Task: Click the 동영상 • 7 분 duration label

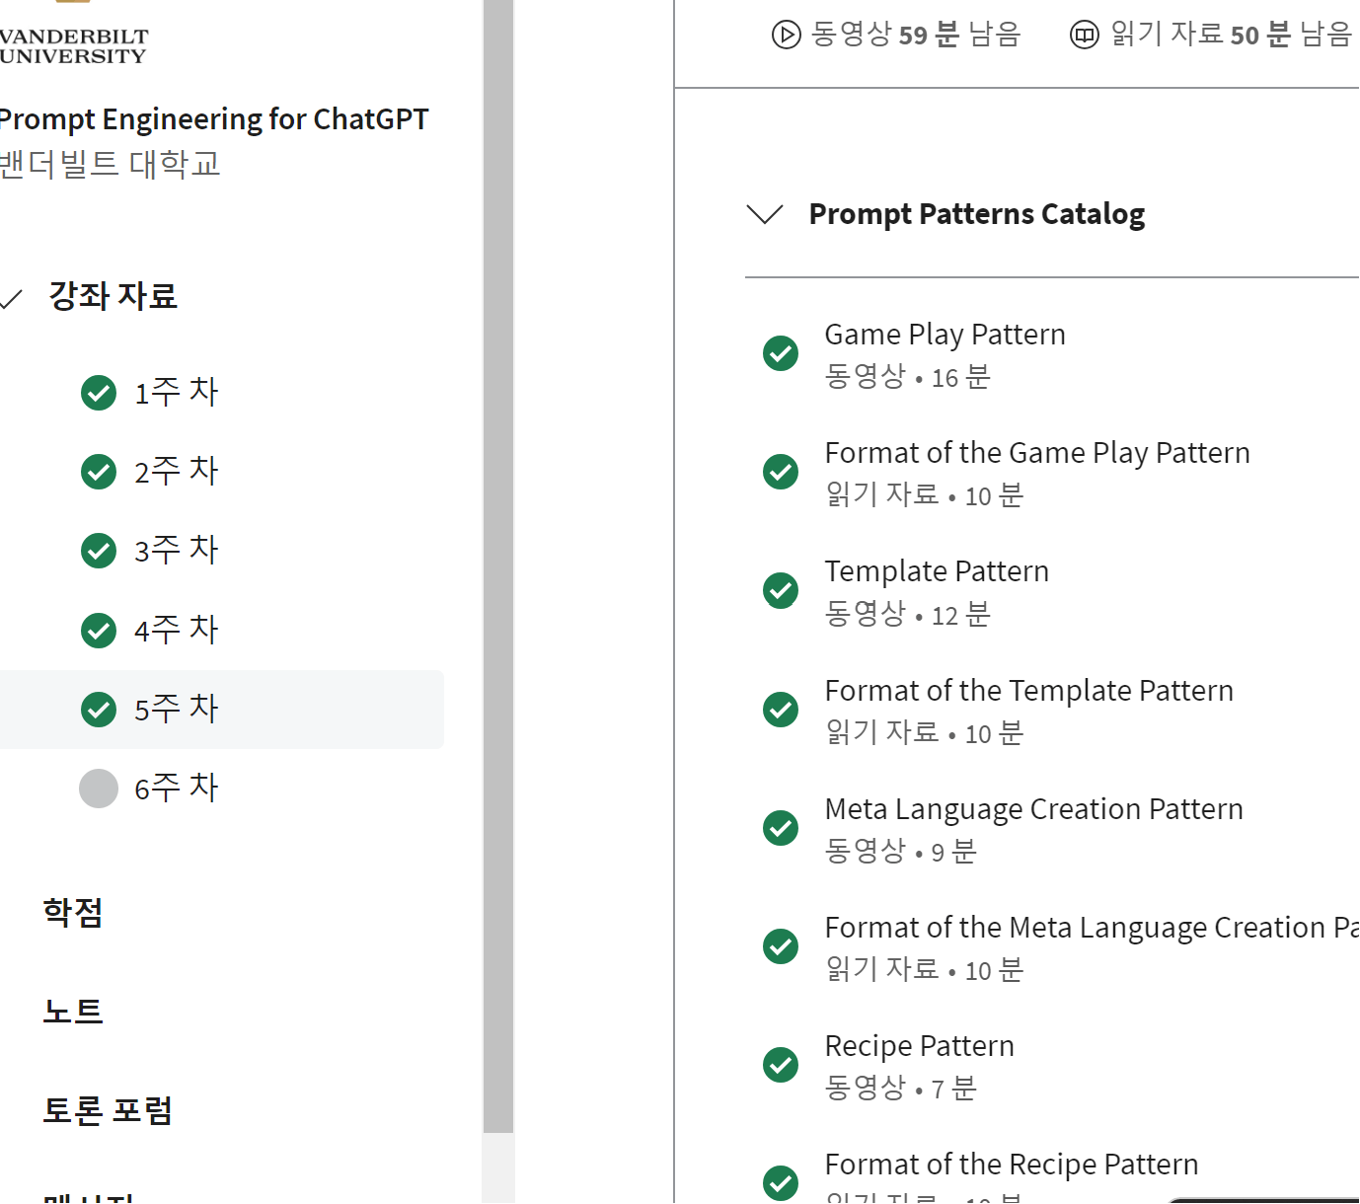Action: coord(901,1089)
